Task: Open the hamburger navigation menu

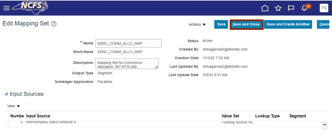Action: pos(6,8)
